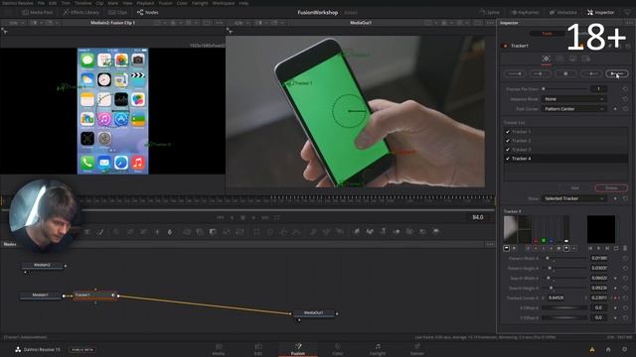636x357 pixels.
Task: Toggle the red channel button under the pattern preview
Action: tap(536, 248)
